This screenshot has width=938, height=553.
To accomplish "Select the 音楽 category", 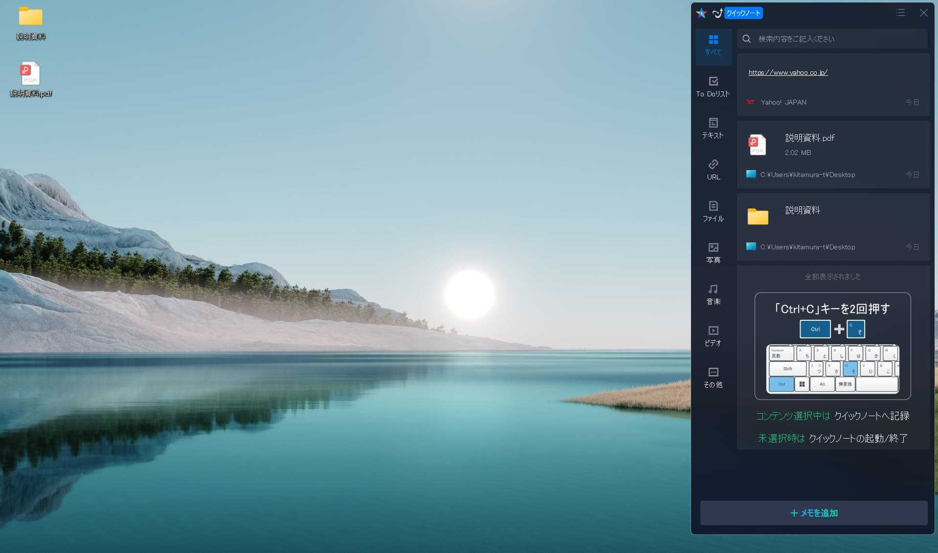I will [x=713, y=294].
